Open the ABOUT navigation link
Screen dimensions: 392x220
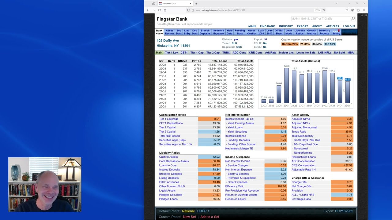pos(317,26)
